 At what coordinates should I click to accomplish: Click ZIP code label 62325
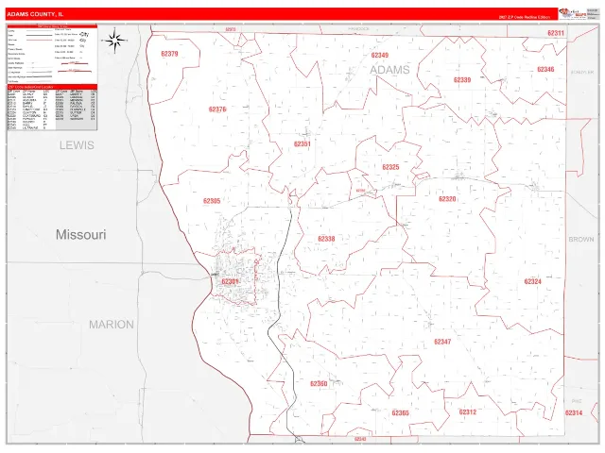tap(390, 167)
